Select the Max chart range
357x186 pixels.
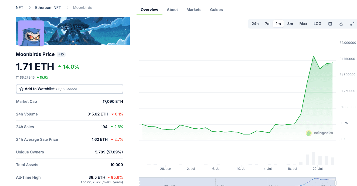coord(303,24)
